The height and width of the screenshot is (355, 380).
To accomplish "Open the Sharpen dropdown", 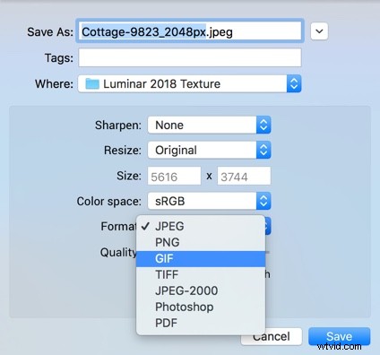I will click(x=209, y=125).
